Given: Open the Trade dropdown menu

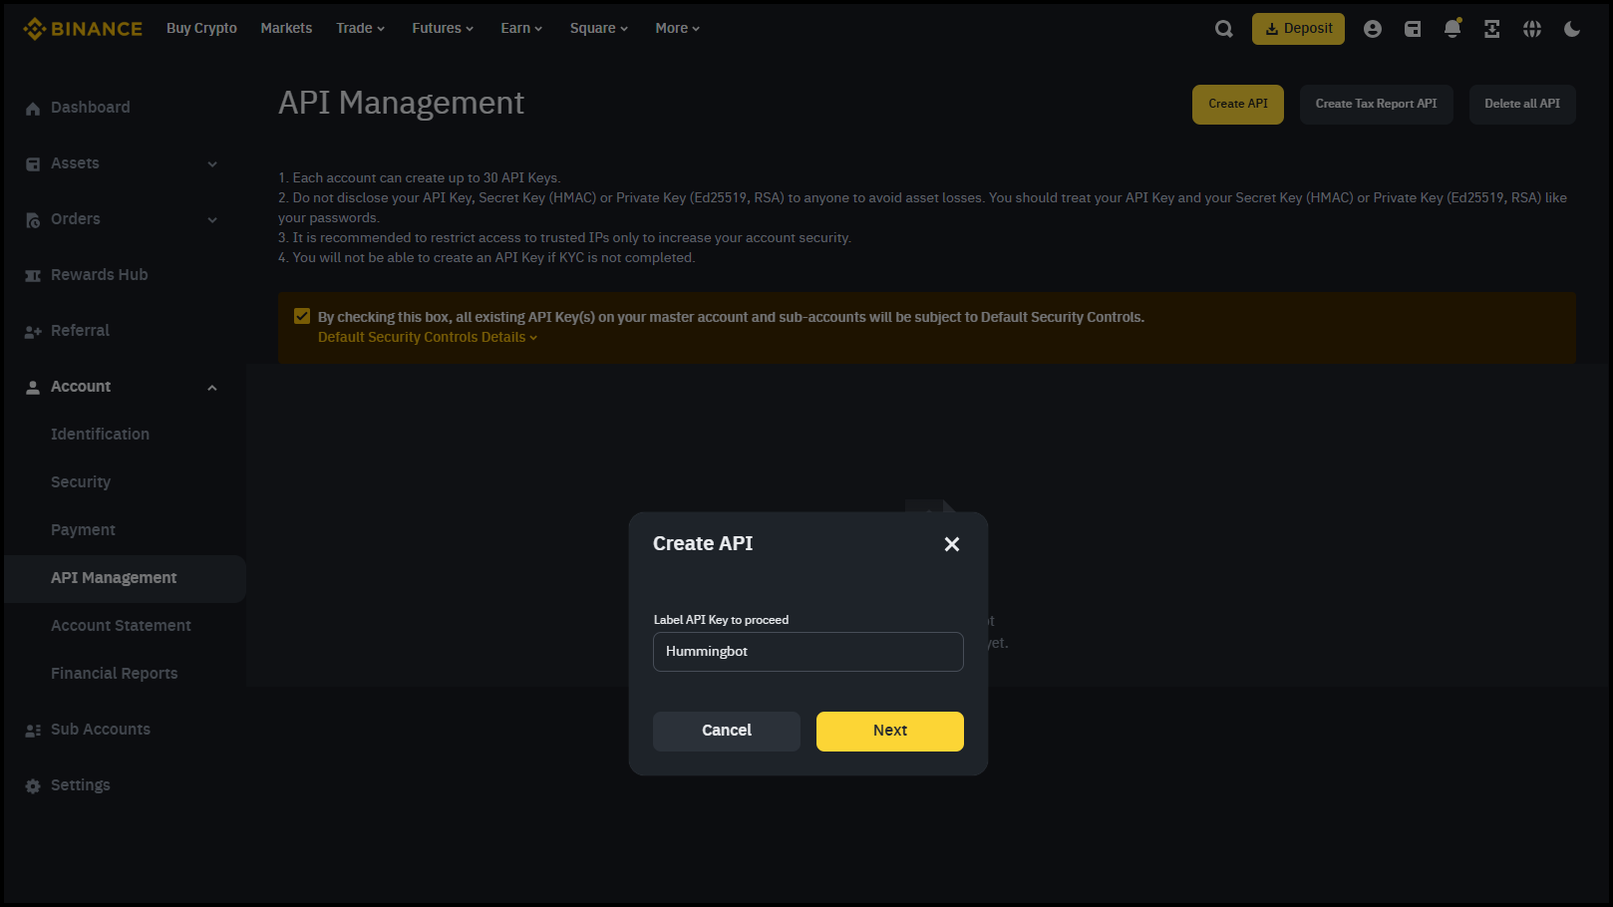Looking at the screenshot, I should 360,29.
